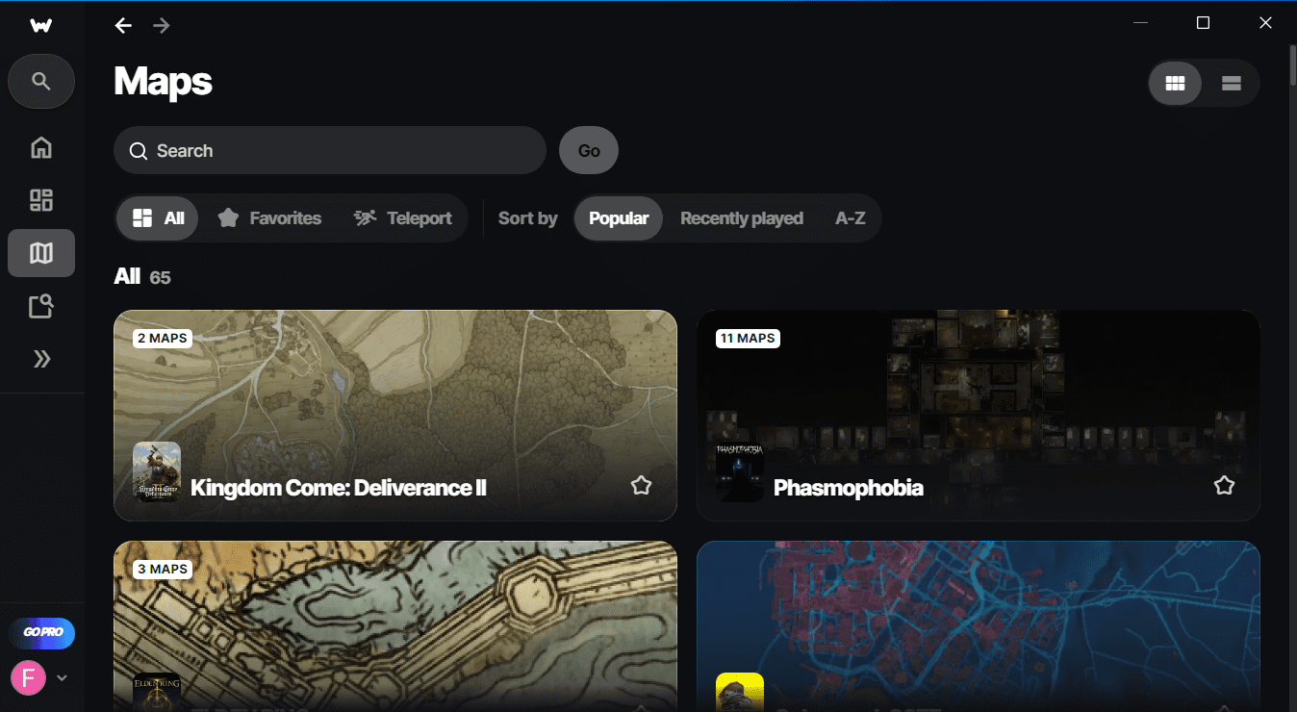Click the Maps page heading
1297x712 pixels.
tap(163, 81)
